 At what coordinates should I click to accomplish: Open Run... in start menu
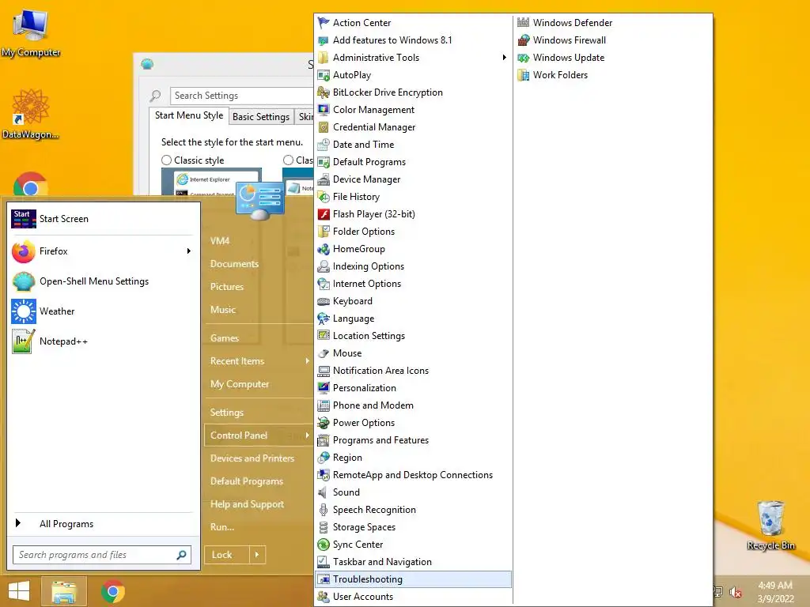click(222, 527)
